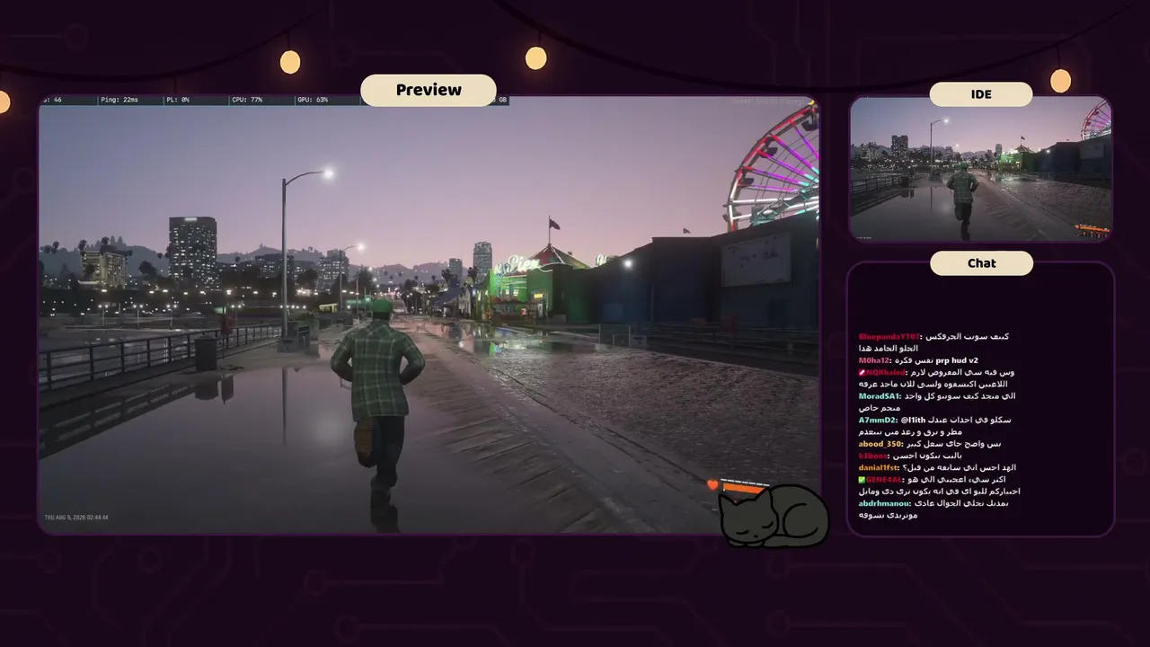Click the orange heart health icon
The width and height of the screenshot is (1150, 647).
point(712,485)
